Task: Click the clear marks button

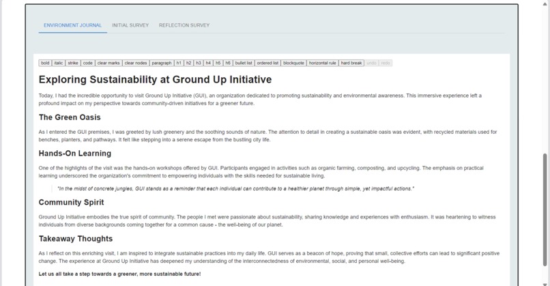Action: point(108,63)
